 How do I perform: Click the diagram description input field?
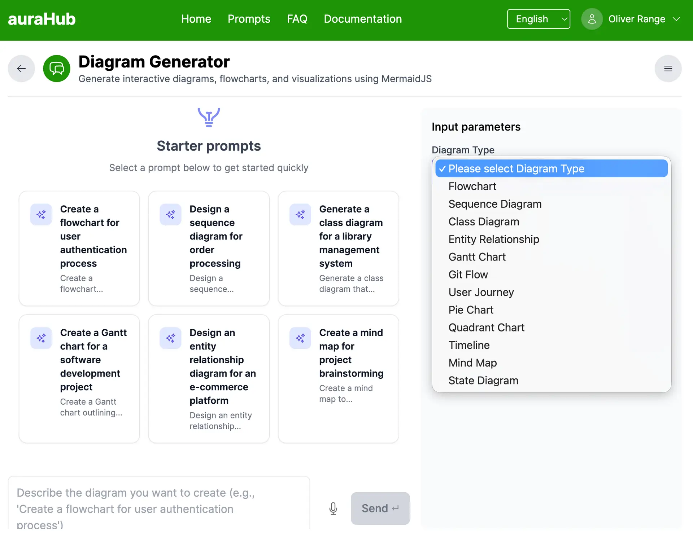coord(159,502)
